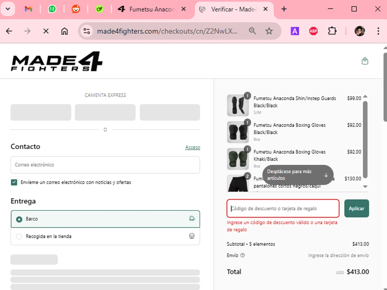The image size is (387, 290).
Task: Click the Contacto heading
Action: pos(25,146)
